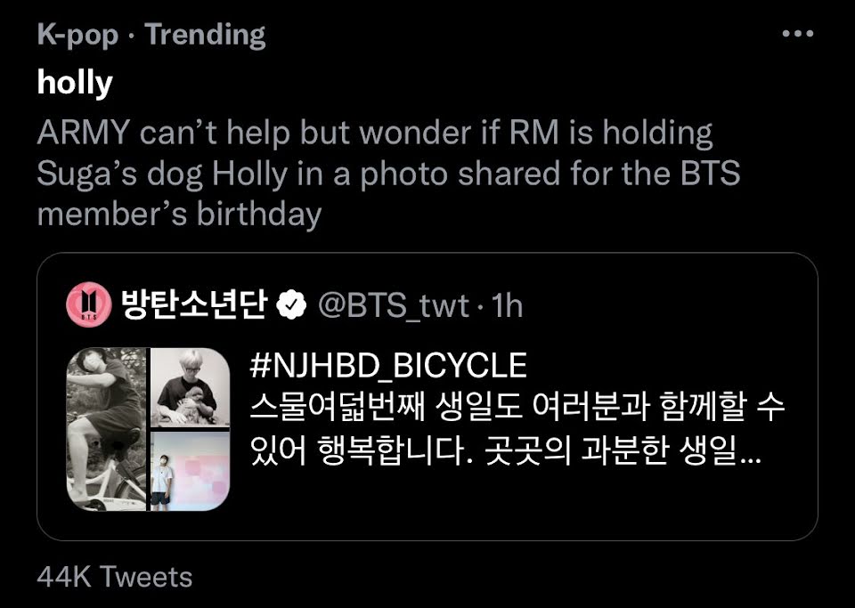
Task: Click the 방탄소년단 account name
Action: click(x=195, y=304)
